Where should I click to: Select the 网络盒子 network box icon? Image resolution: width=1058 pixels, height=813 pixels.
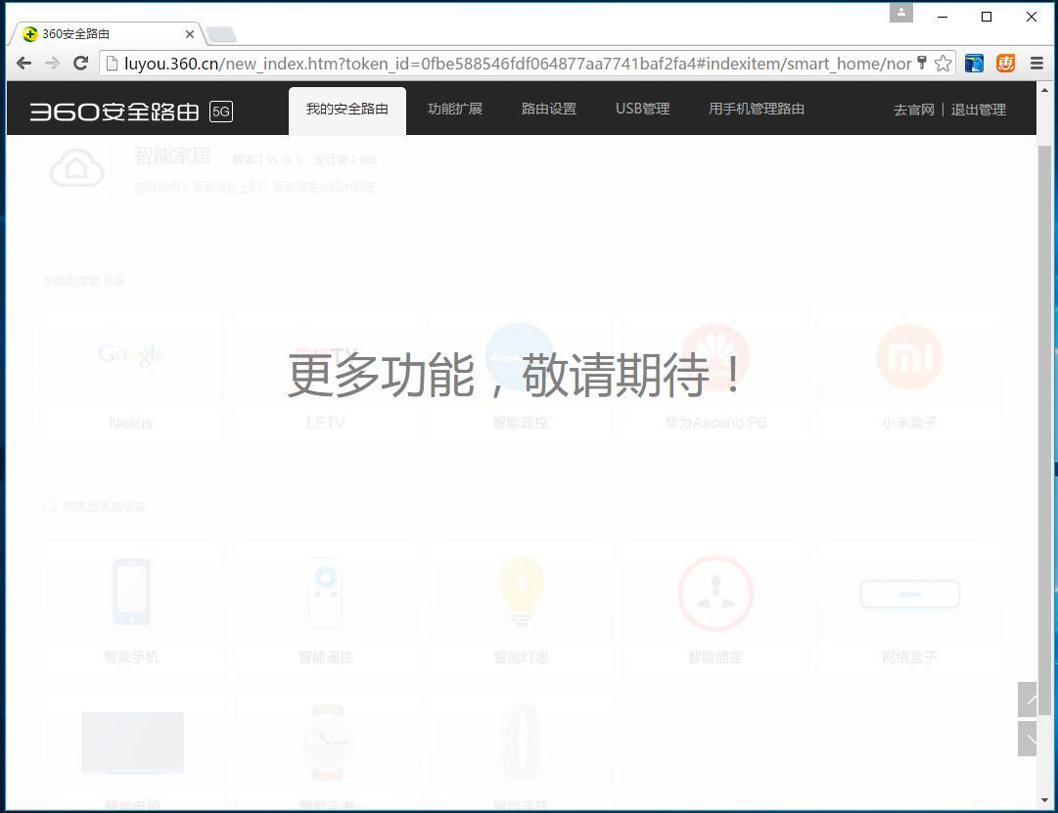(x=909, y=593)
